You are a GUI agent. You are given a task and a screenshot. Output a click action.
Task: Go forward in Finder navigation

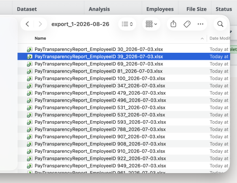click(40, 24)
